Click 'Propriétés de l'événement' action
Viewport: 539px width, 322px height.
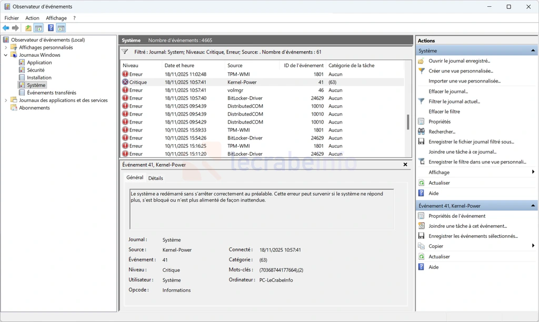coord(456,216)
